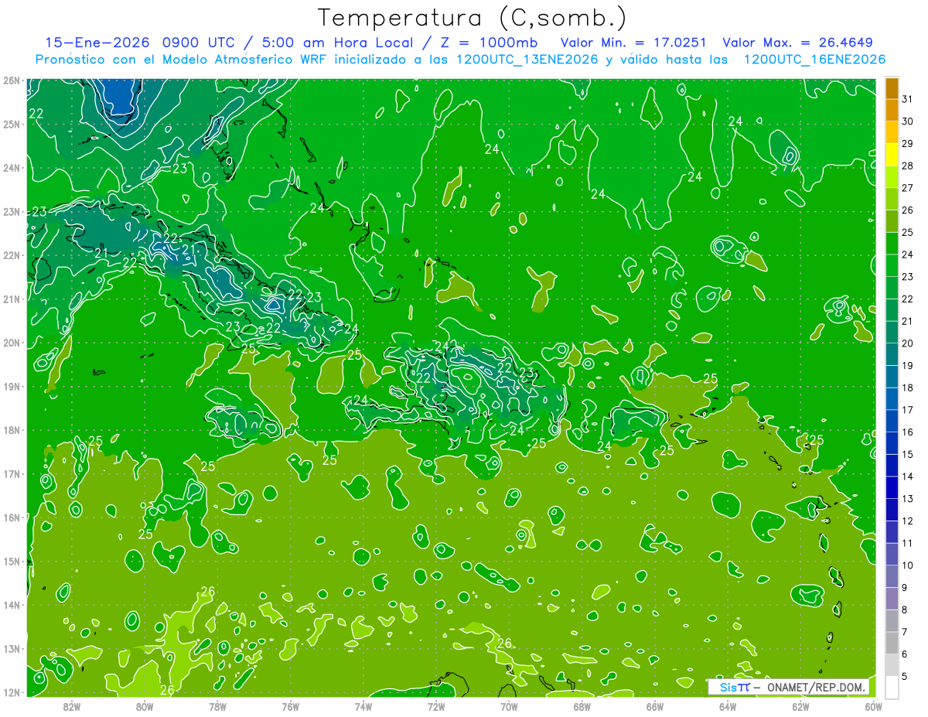The width and height of the screenshot is (928, 717).
Task: Click the 14N latitude axis label
Action: 12,605
